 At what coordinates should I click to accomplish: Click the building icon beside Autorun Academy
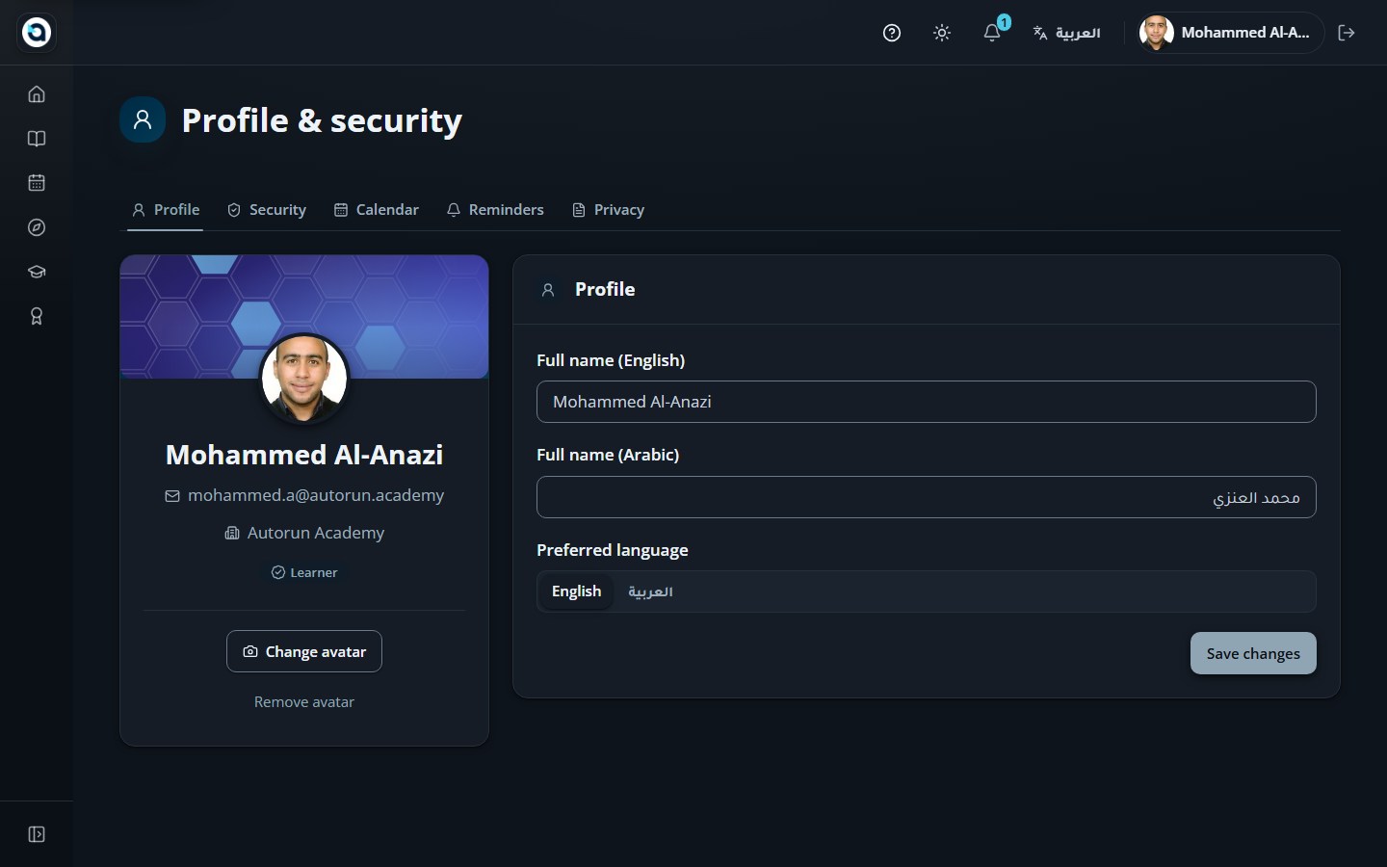(232, 533)
